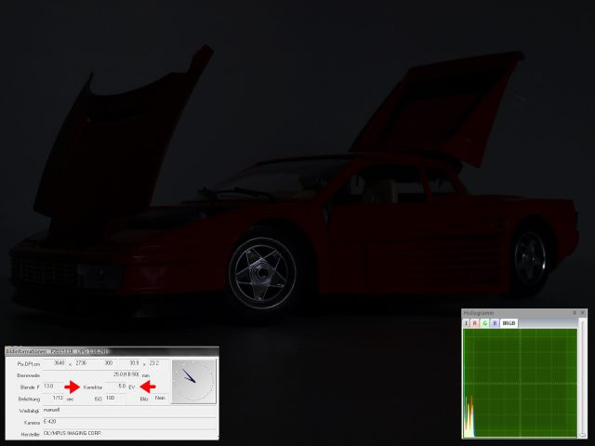Switch to the I histogram tab
The height and width of the screenshot is (446, 595).
click(x=467, y=323)
